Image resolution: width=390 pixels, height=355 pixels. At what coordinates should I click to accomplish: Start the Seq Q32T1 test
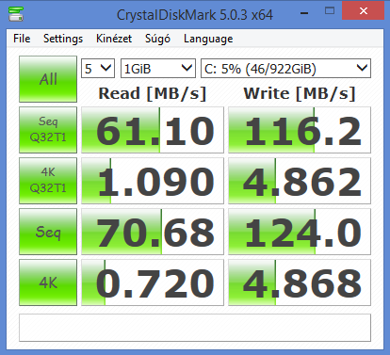pyautogui.click(x=48, y=130)
